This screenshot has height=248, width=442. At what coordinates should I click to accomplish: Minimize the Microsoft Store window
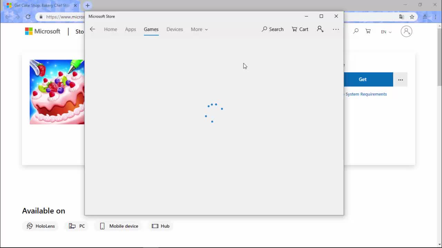point(306,16)
